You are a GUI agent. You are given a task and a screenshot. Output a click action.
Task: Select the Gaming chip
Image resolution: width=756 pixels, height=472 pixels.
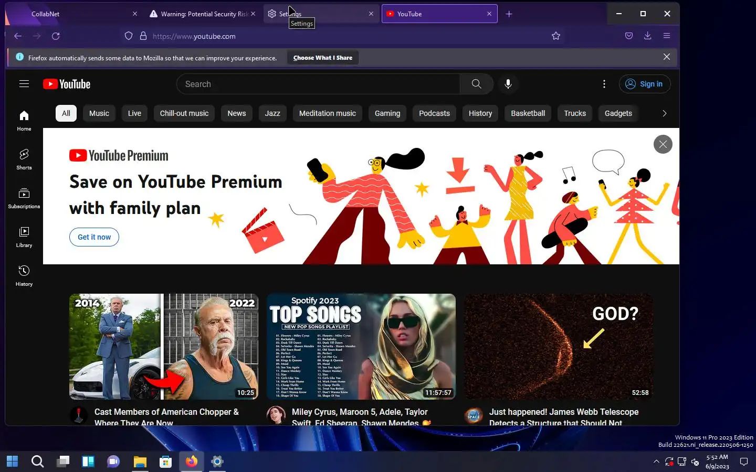point(387,113)
